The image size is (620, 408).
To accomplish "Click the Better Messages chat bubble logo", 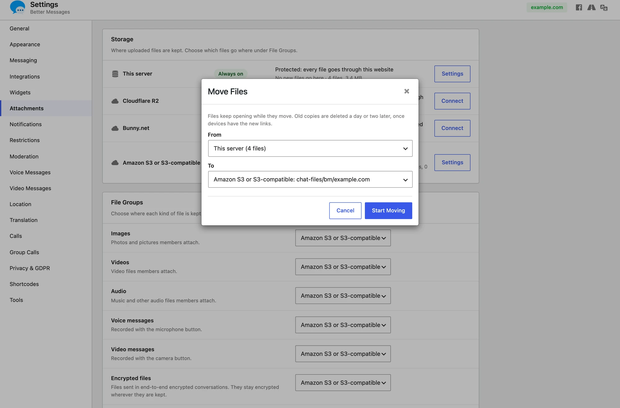I will tap(17, 7).
